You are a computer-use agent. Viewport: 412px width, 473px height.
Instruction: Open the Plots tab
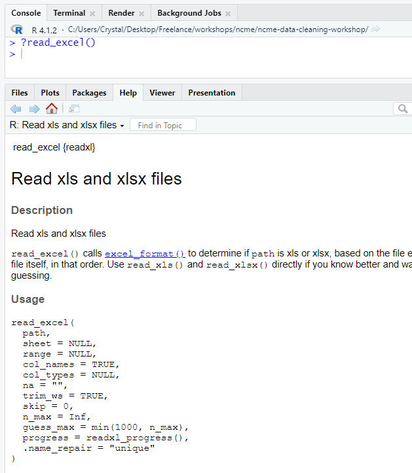[x=50, y=93]
